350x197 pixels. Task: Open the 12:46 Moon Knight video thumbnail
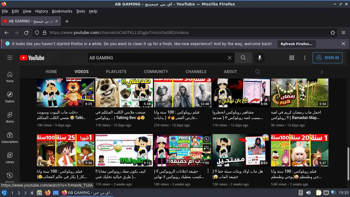183,93
